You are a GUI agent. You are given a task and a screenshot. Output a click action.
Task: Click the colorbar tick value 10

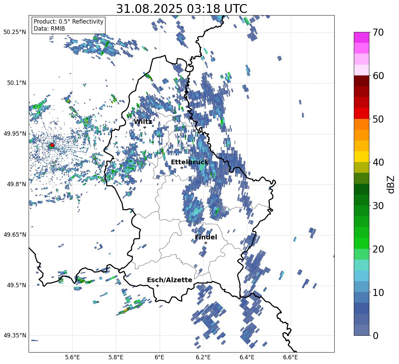(x=378, y=292)
